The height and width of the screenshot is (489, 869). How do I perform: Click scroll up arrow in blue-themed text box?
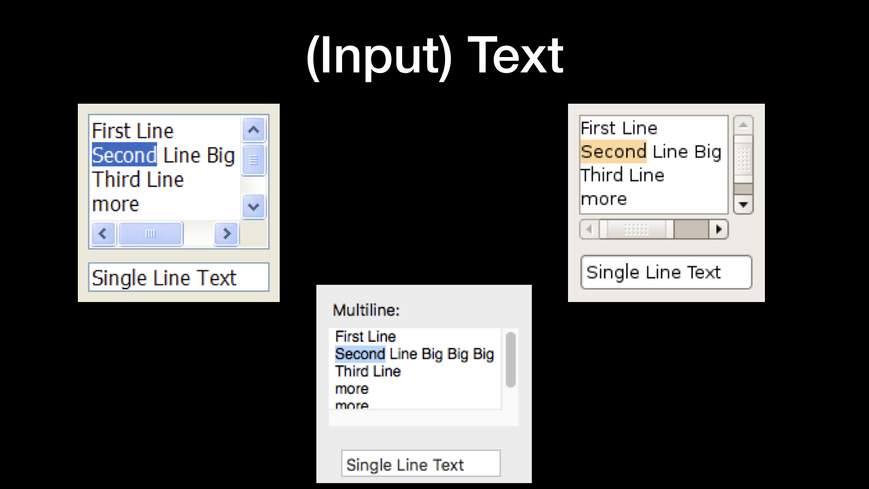(x=253, y=130)
